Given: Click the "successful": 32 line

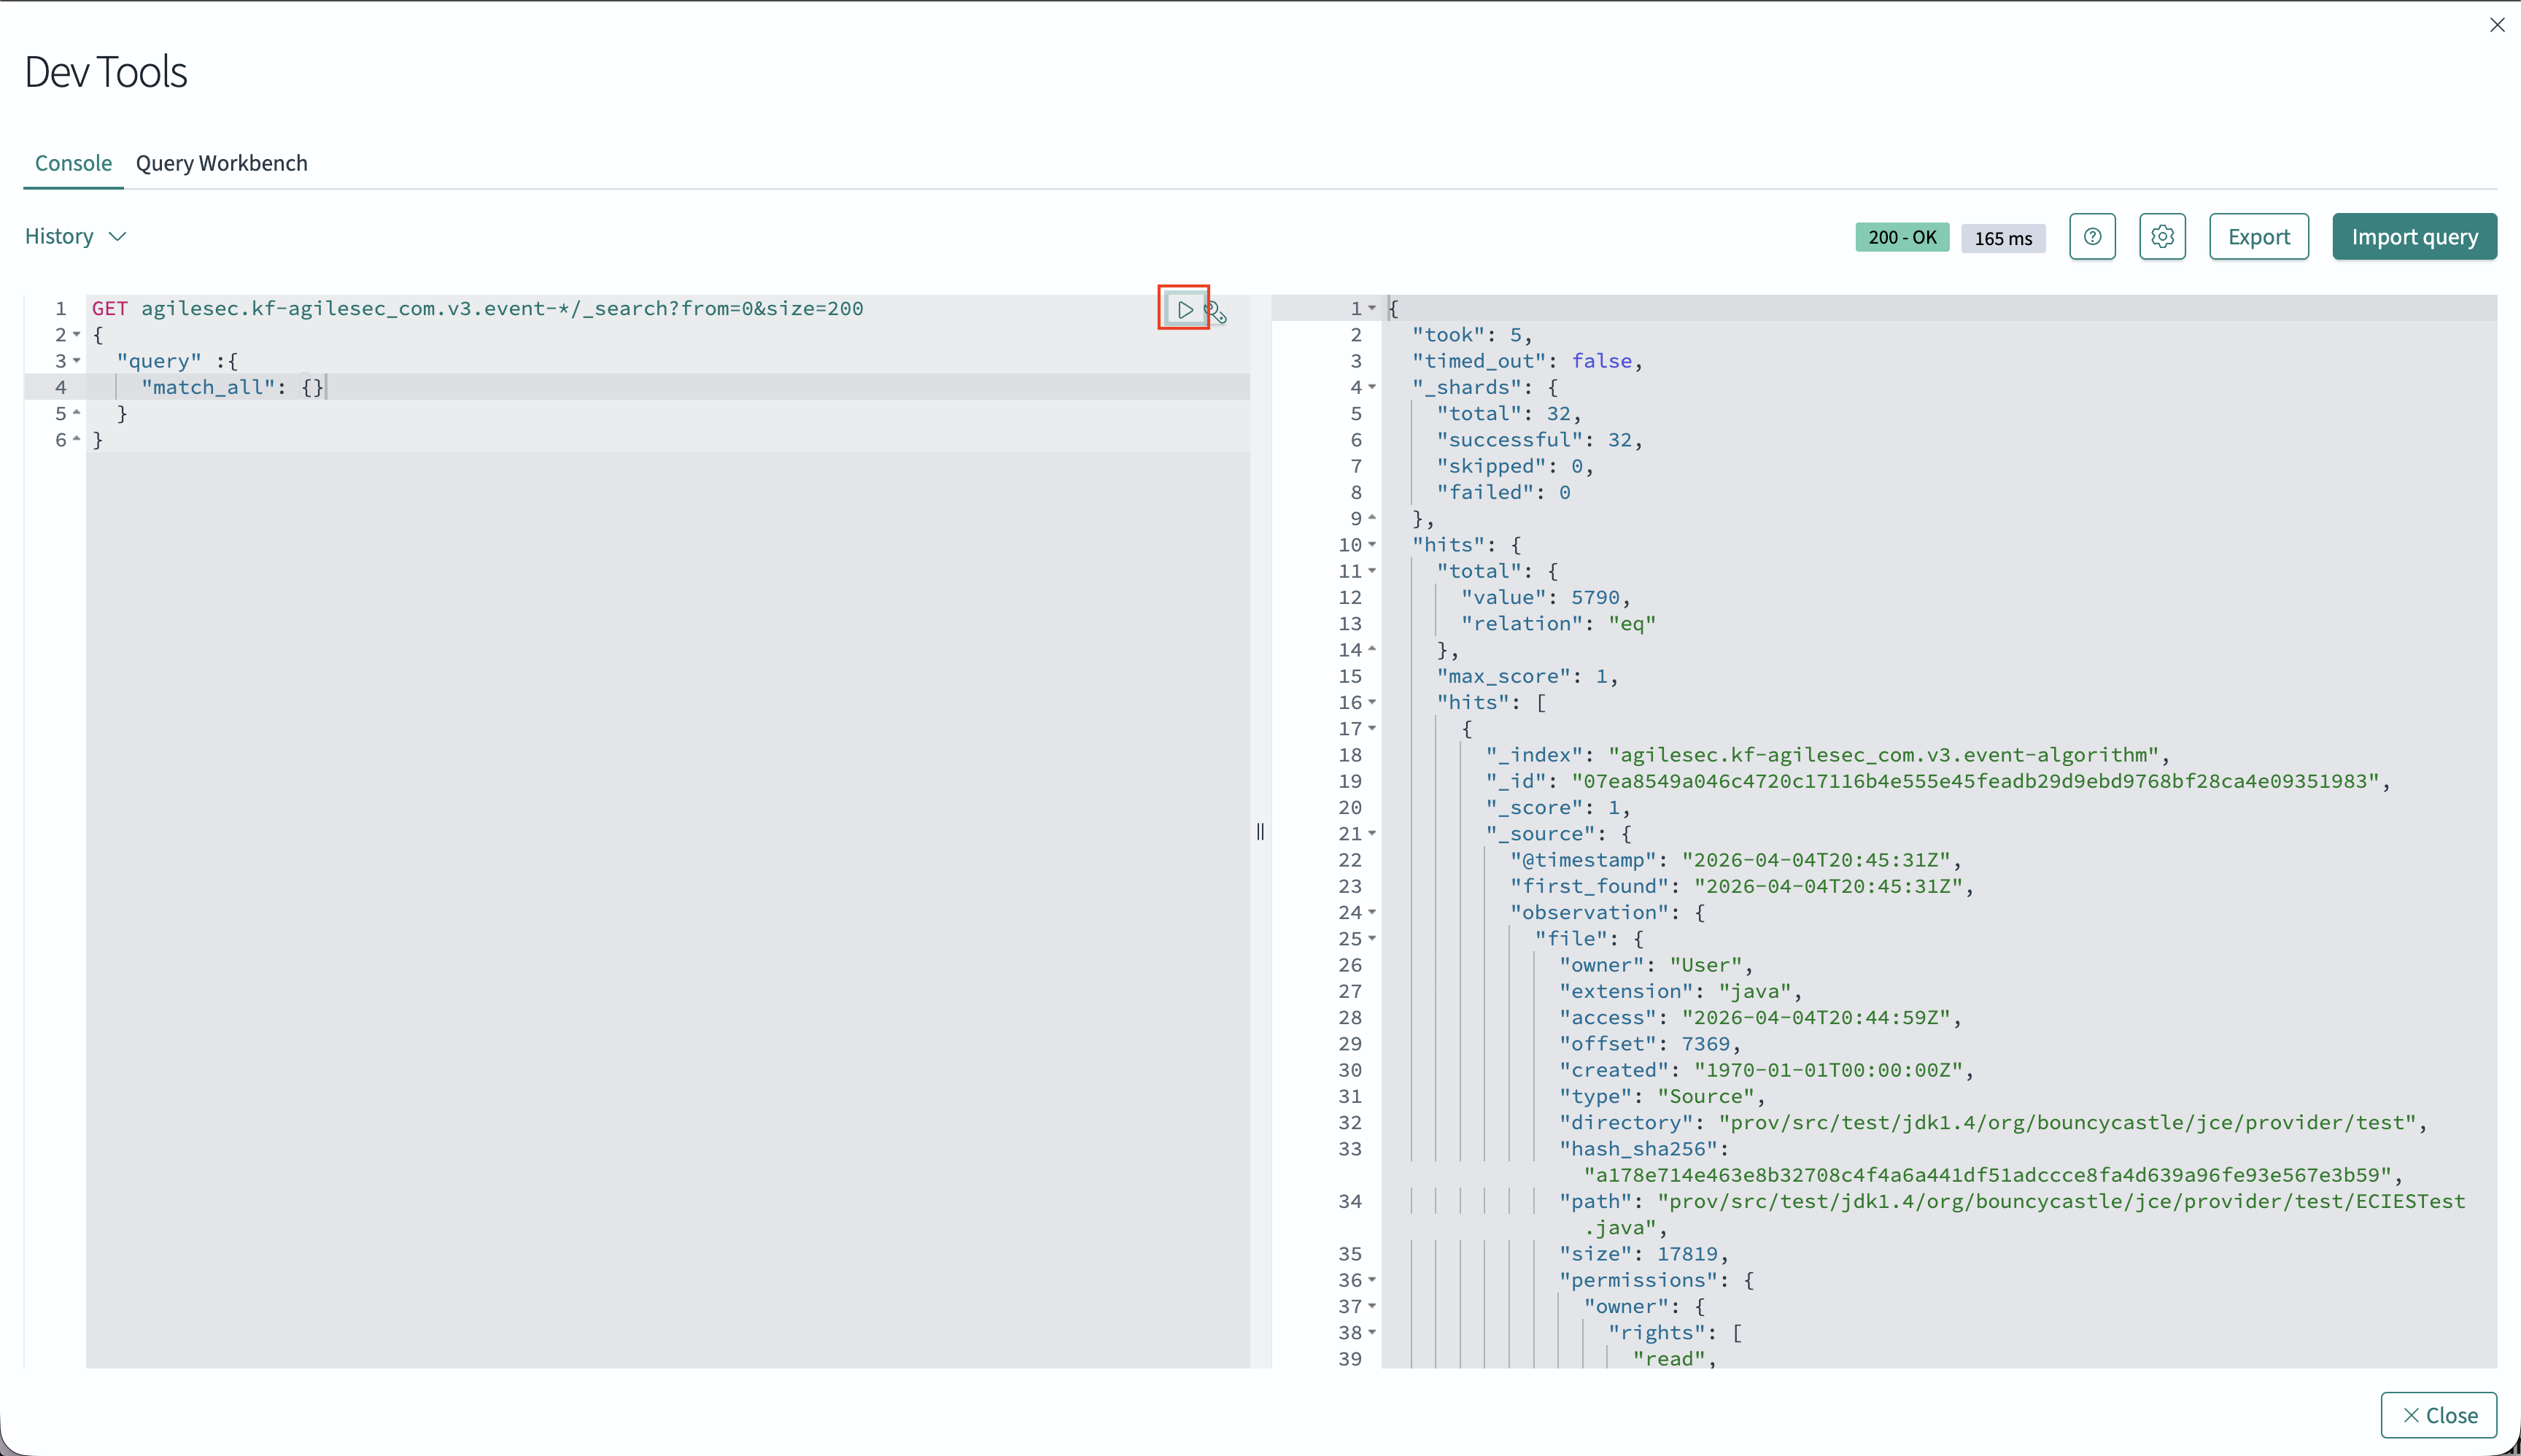Looking at the screenshot, I should (x=1539, y=440).
